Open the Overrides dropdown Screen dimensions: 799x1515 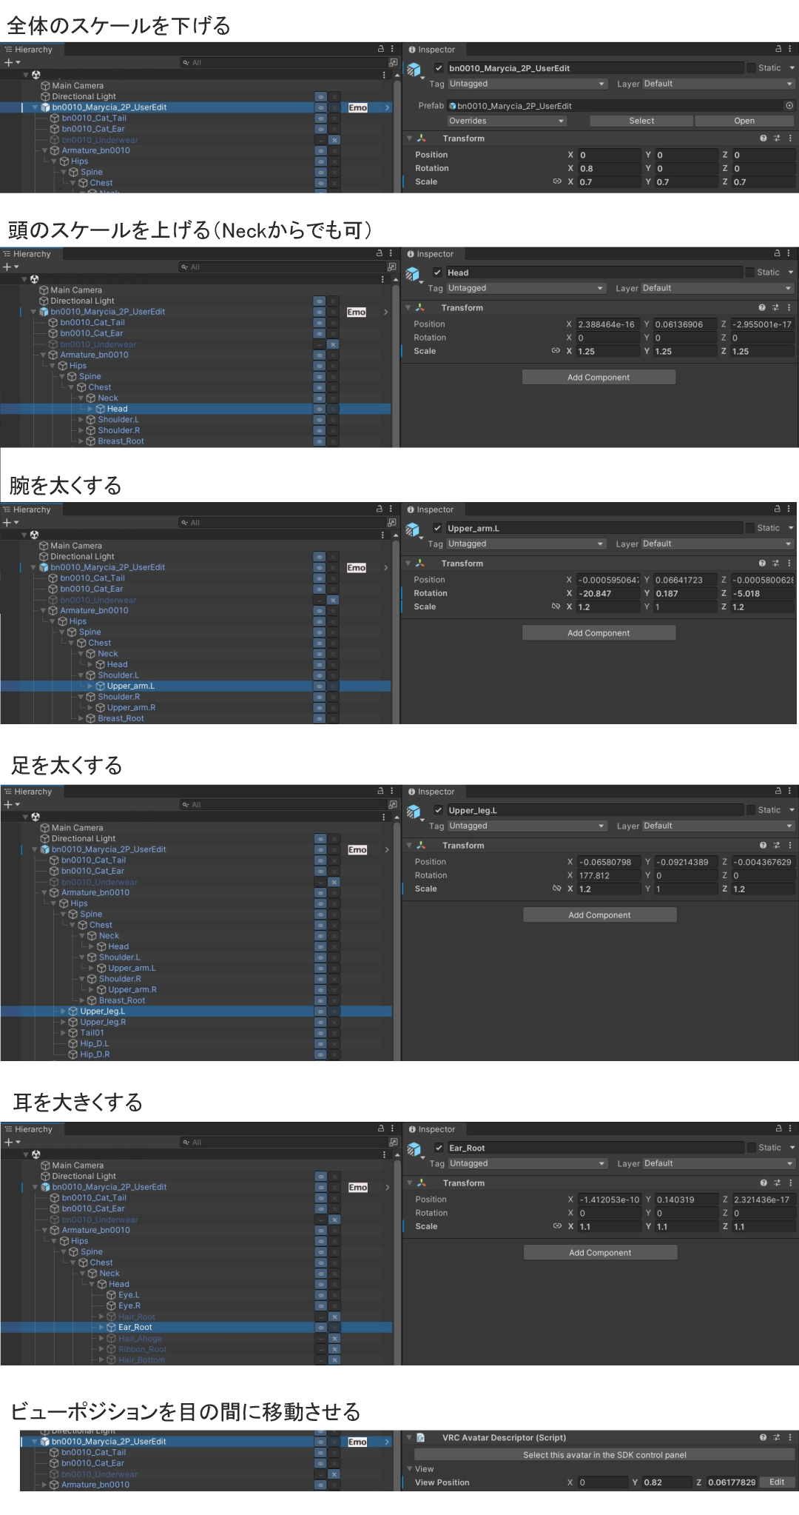(506, 121)
